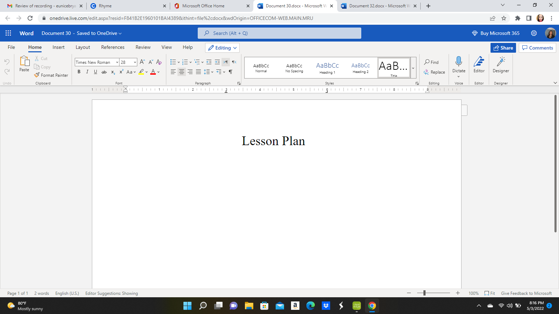Toggle strikethrough formatting
The image size is (559, 314).
[x=104, y=72]
